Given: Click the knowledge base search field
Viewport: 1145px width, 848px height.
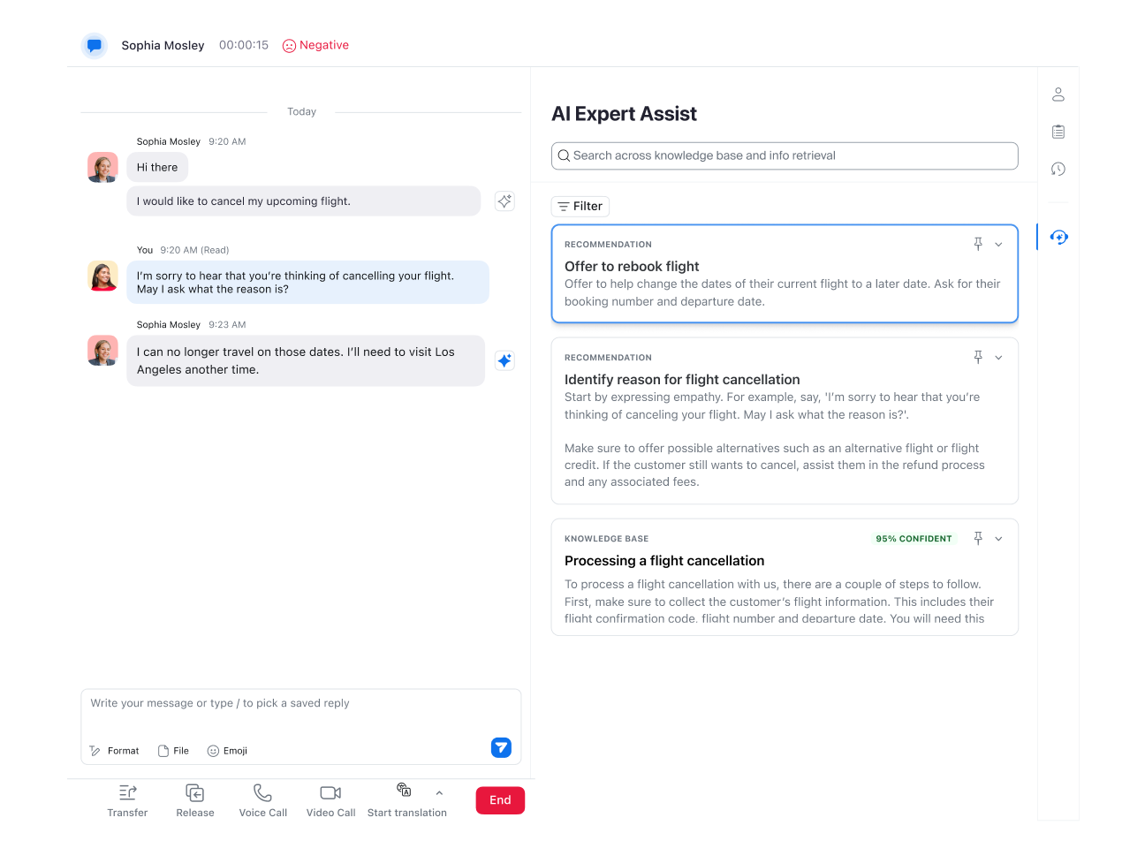Looking at the screenshot, I should pyautogui.click(x=785, y=155).
